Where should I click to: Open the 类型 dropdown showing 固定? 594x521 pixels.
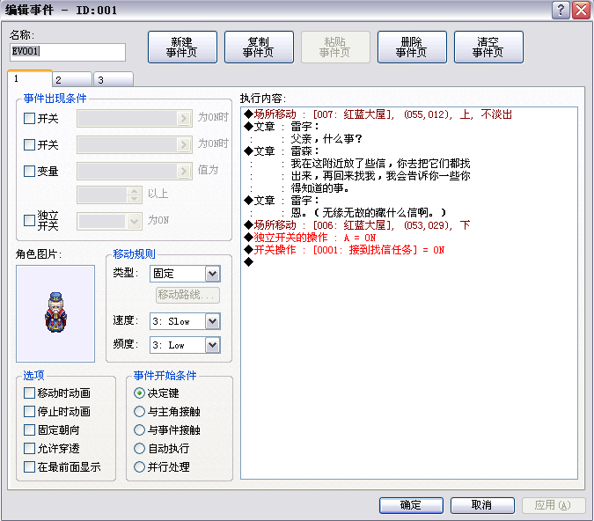click(x=185, y=274)
